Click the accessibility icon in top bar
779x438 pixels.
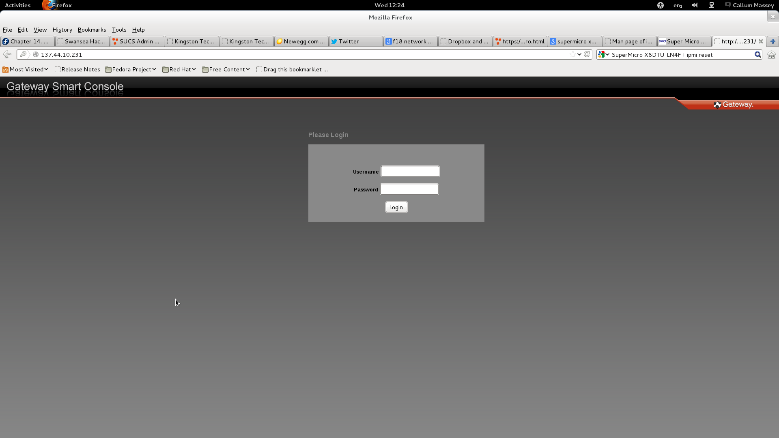(661, 5)
